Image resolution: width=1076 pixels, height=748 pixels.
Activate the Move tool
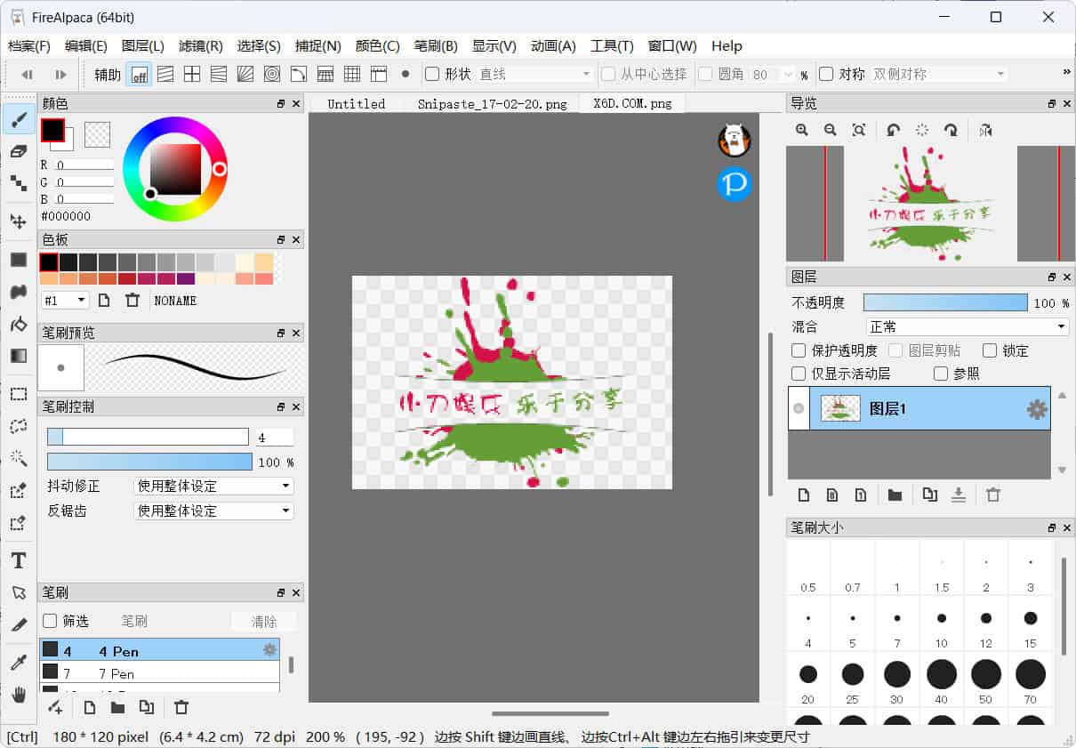pyautogui.click(x=18, y=221)
